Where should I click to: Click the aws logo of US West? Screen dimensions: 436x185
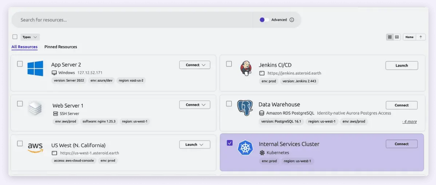(x=36, y=148)
